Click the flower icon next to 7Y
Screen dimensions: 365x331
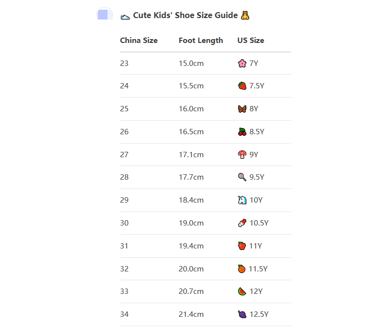click(242, 63)
